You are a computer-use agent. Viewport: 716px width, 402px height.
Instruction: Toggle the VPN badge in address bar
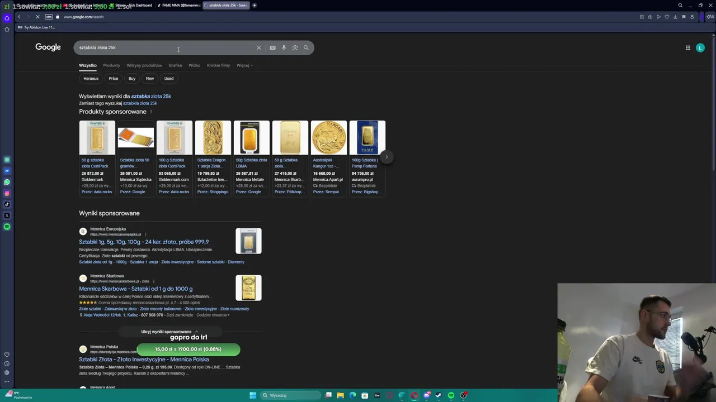click(49, 17)
